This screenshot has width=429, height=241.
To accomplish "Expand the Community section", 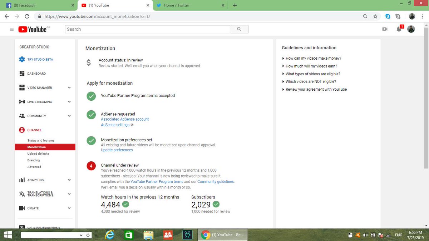I will (x=69, y=116).
